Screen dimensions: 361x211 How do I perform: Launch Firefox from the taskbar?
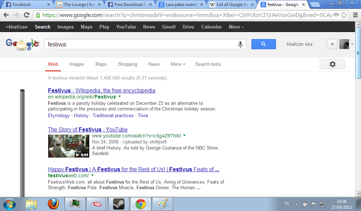(53, 204)
